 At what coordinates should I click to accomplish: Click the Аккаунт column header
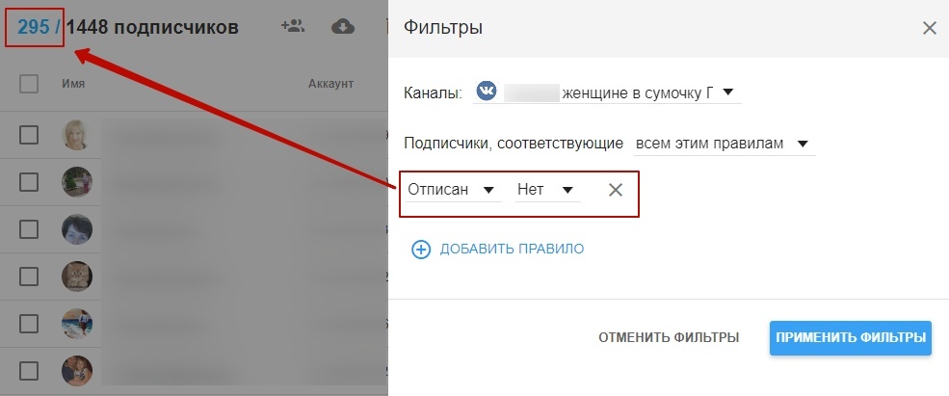coord(330,84)
